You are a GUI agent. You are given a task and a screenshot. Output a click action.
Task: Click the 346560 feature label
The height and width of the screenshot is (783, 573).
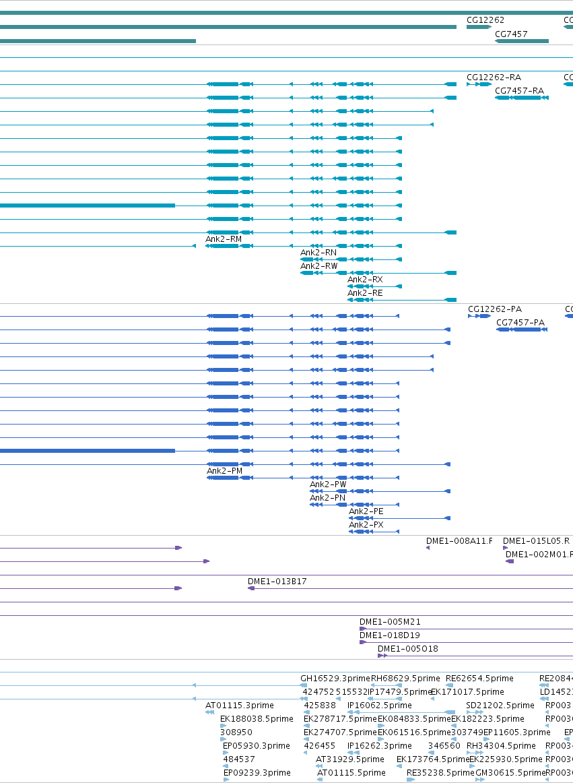coord(444,745)
